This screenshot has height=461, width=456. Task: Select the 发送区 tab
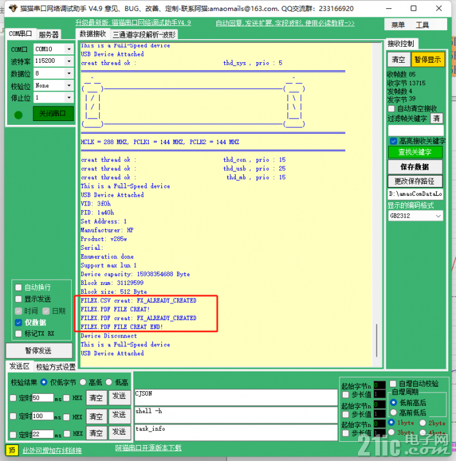point(19,366)
